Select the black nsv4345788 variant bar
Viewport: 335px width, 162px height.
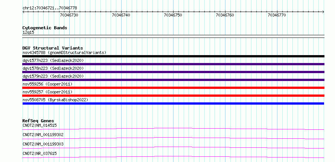(x=173, y=56)
